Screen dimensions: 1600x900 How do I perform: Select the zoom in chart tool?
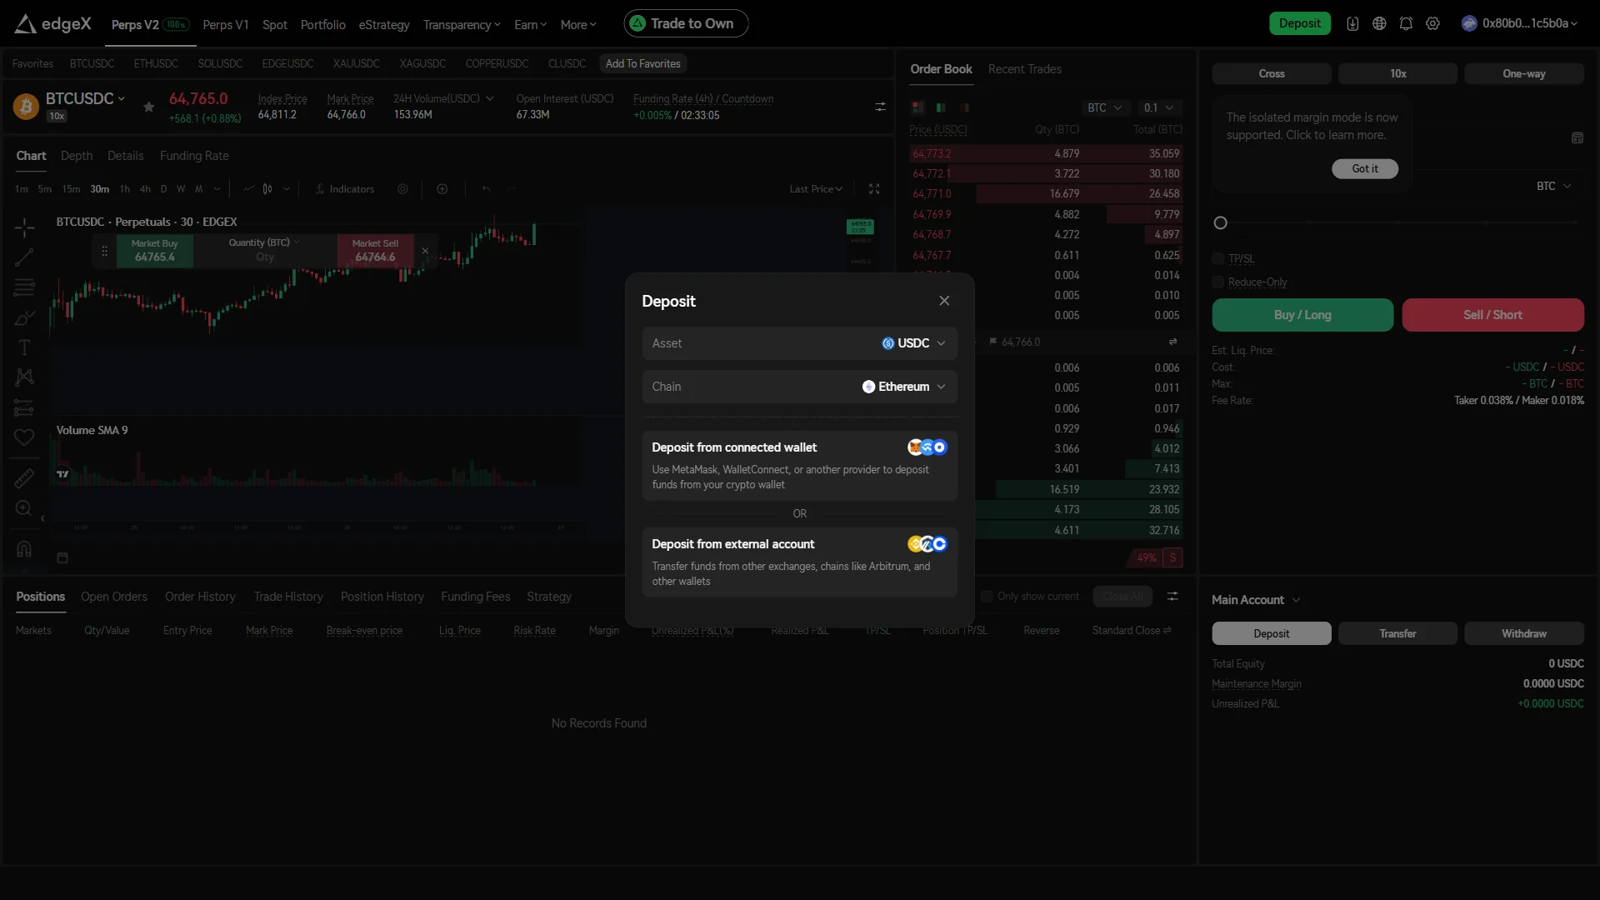click(x=24, y=507)
